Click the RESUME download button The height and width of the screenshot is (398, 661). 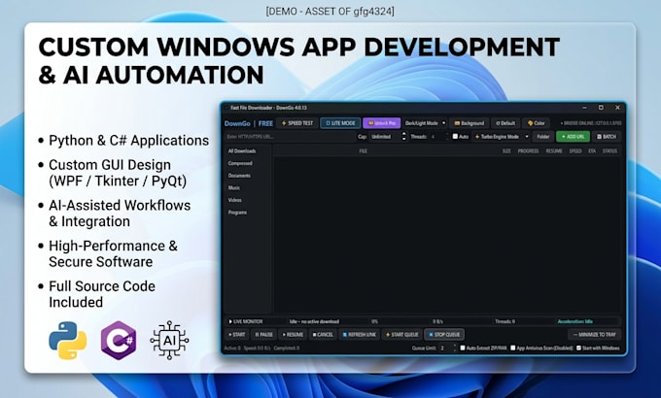[x=293, y=334]
